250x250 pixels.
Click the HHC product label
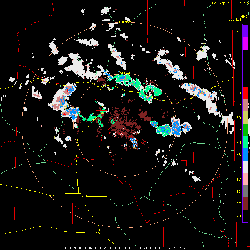point(244,16)
